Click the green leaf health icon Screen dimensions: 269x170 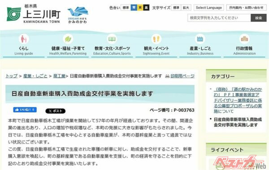pyautogui.click(x=68, y=39)
